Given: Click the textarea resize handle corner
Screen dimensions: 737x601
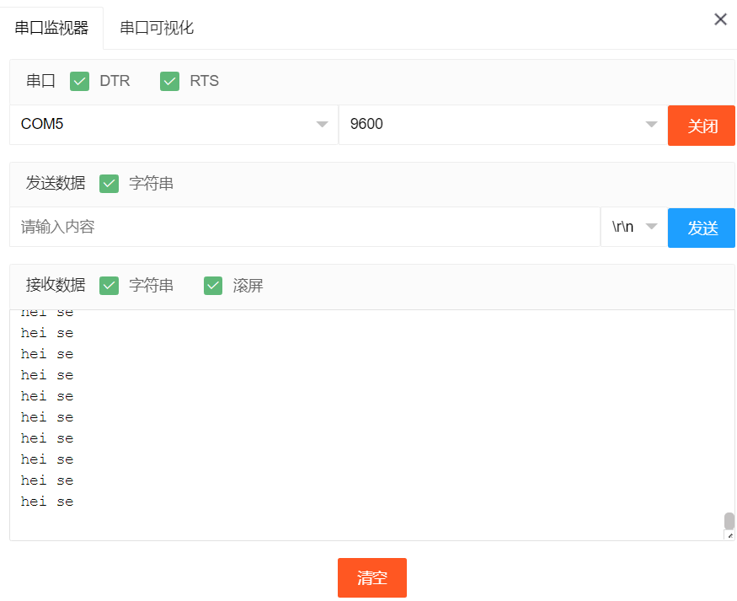Looking at the screenshot, I should (729, 535).
